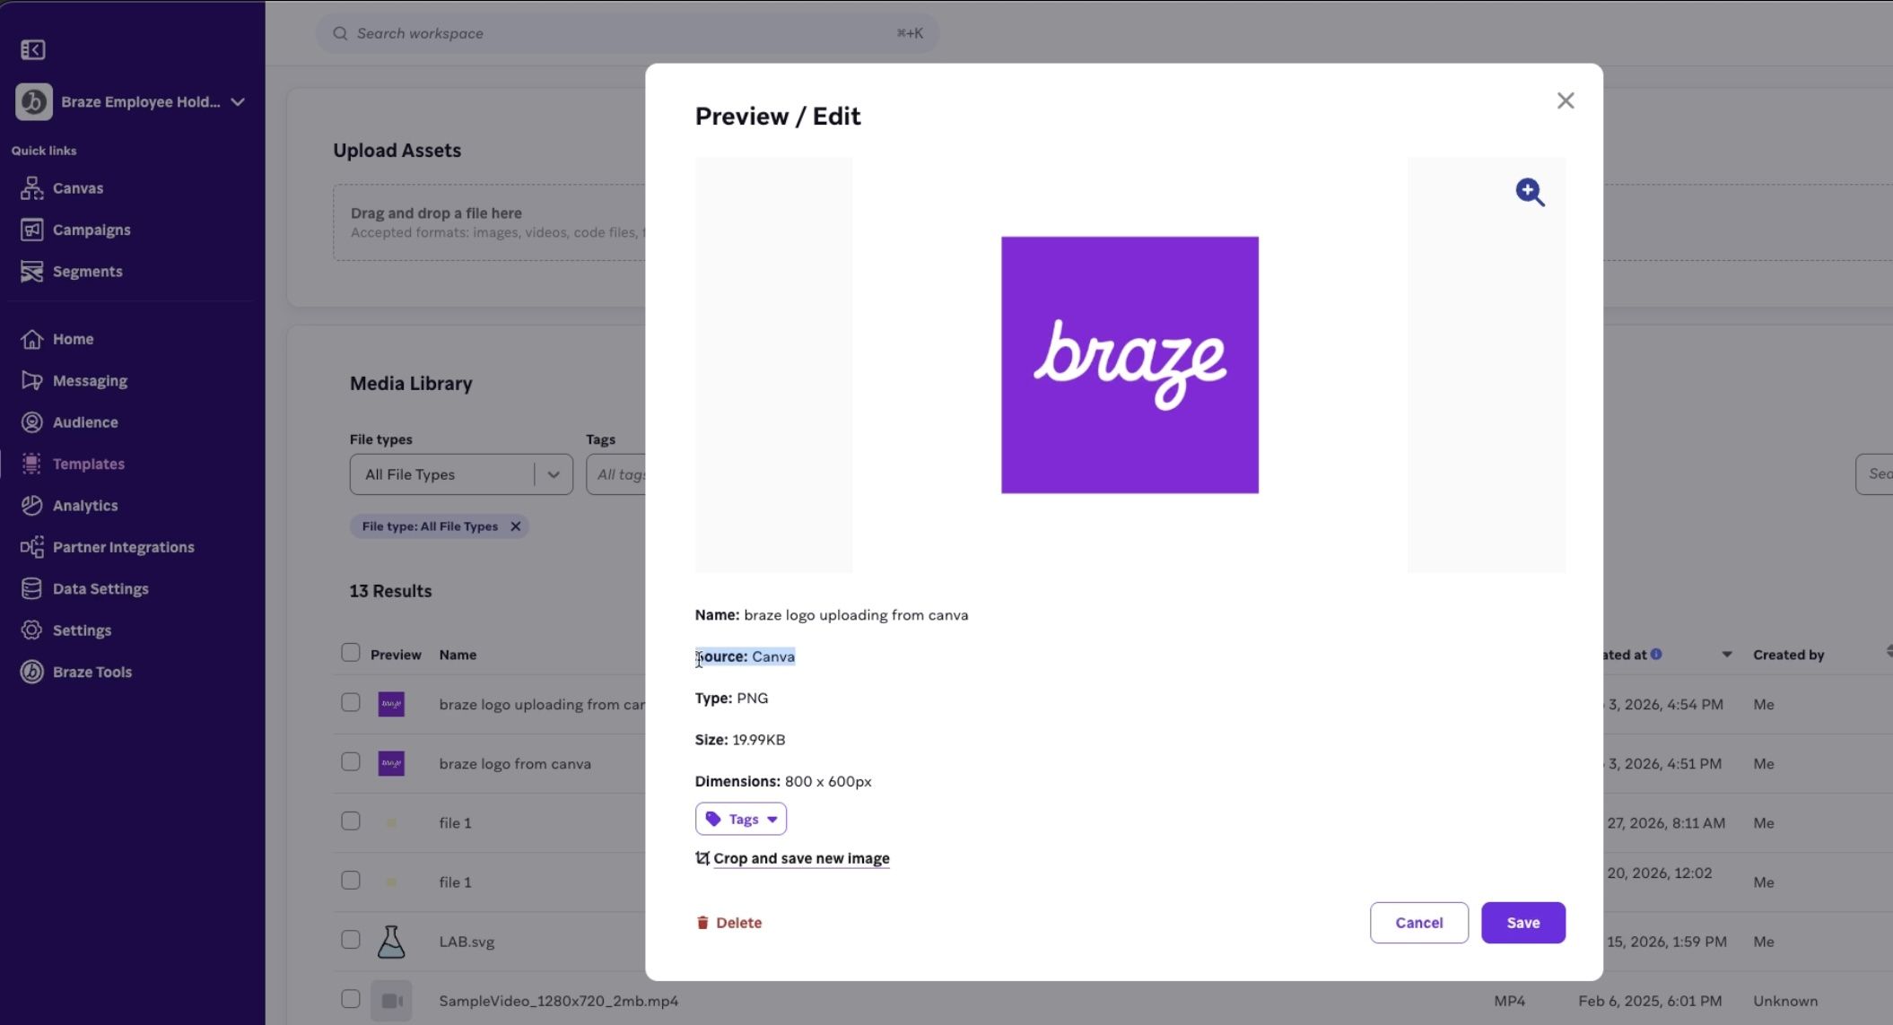Open Braze Tools from the sidebar

click(x=92, y=671)
